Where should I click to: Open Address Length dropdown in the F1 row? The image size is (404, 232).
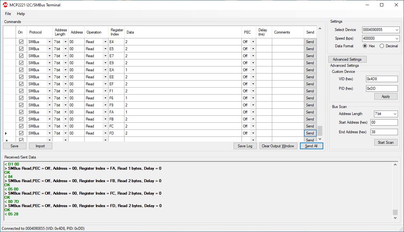tap(65, 91)
